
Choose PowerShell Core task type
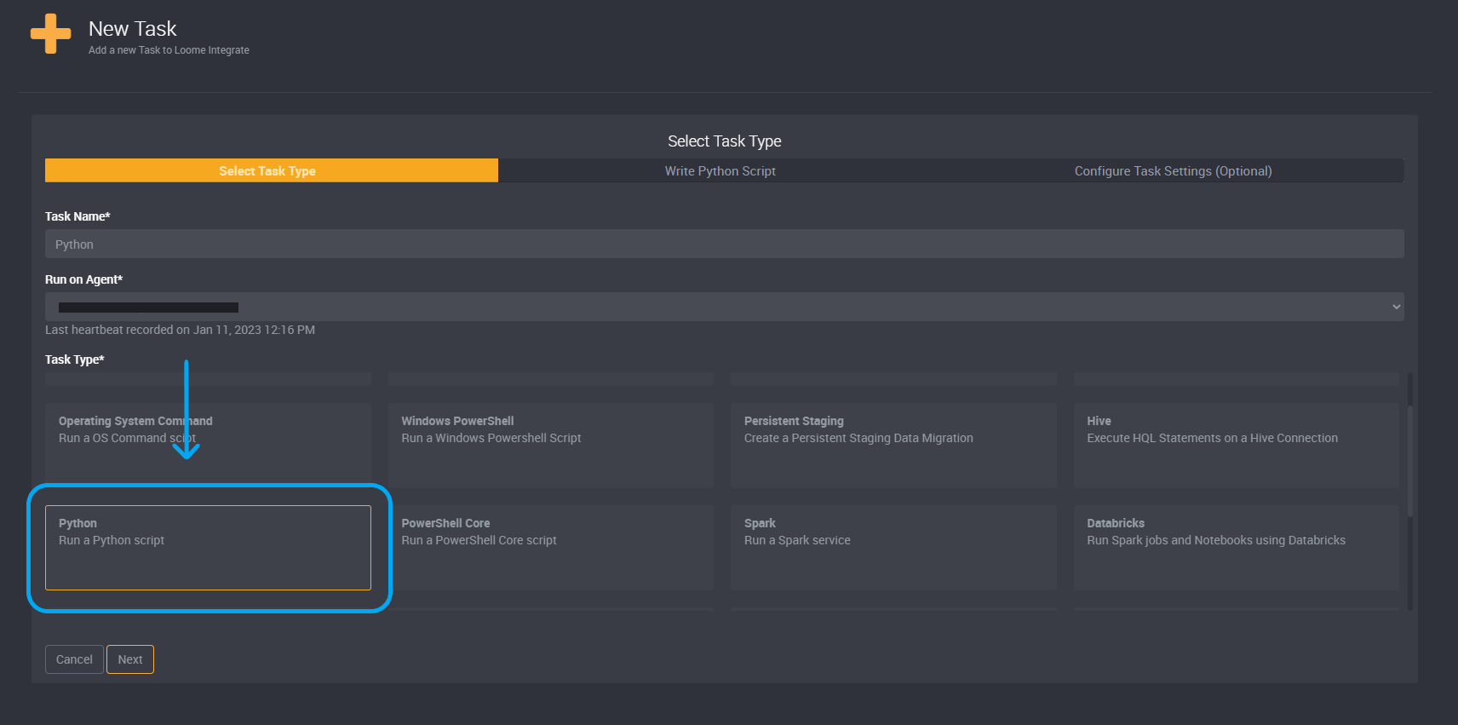(x=551, y=548)
